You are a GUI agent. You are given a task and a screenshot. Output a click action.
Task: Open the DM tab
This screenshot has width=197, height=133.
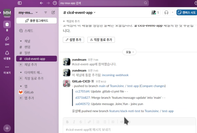point(7,41)
